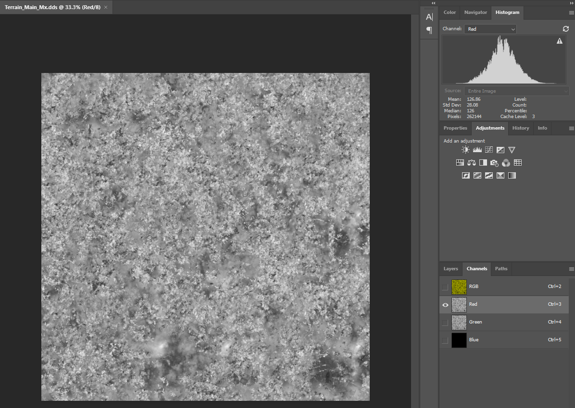This screenshot has height=408, width=575.
Task: Toggle visibility of the Red channel
Action: pyautogui.click(x=445, y=305)
